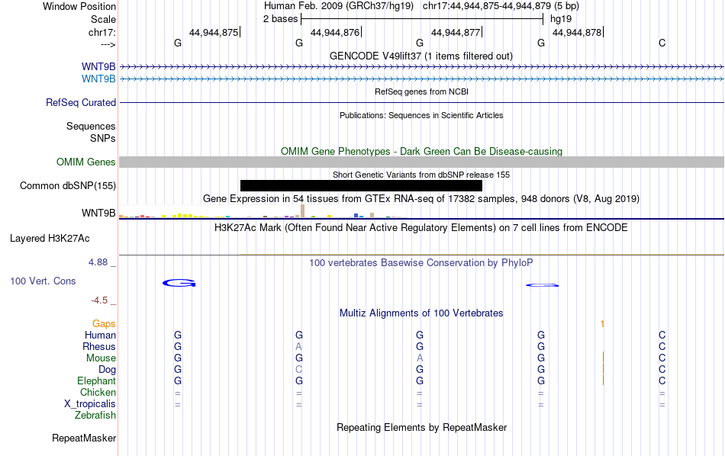Click Repeating Elements by RepeatMasker title

point(421,427)
